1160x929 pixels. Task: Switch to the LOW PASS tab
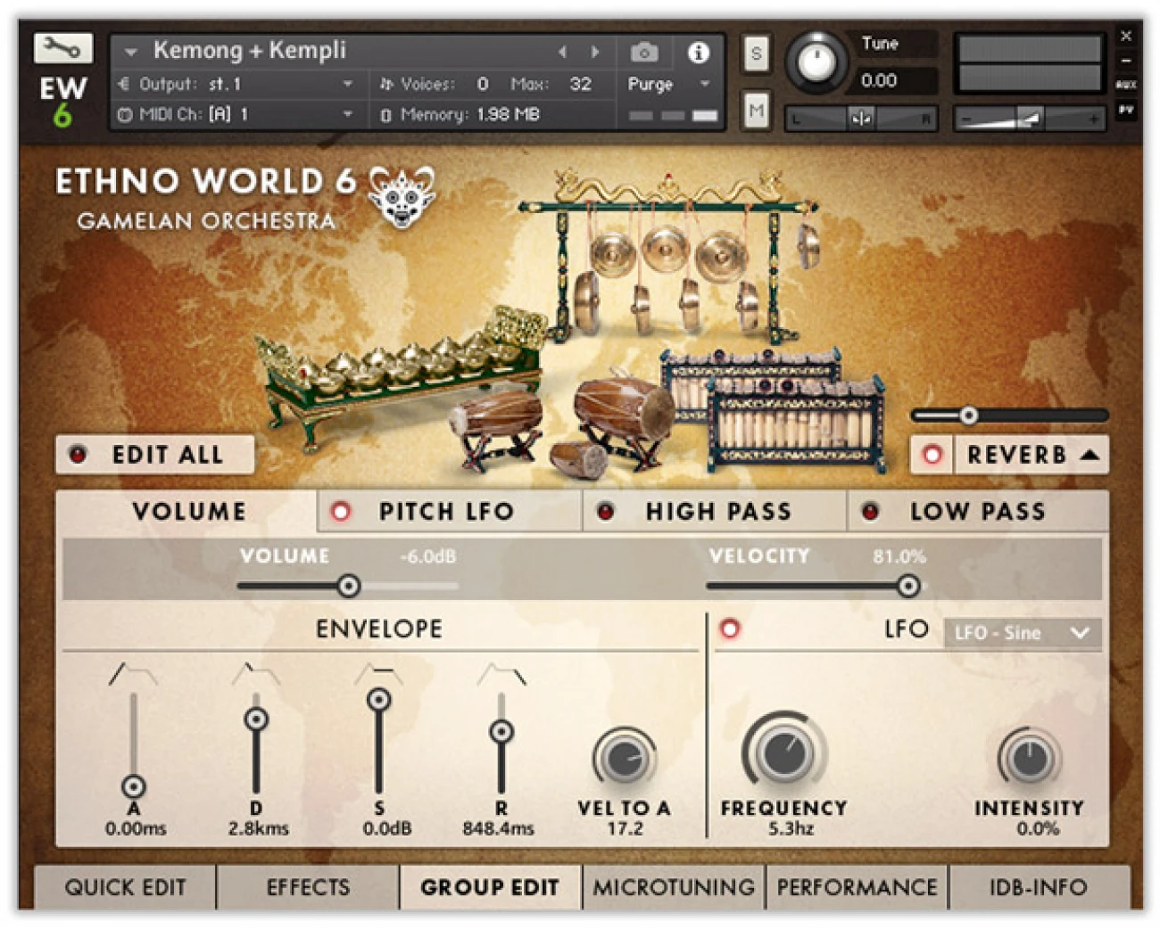click(x=977, y=511)
